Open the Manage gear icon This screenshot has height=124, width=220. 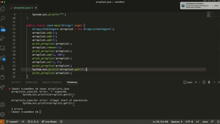coord(2,114)
